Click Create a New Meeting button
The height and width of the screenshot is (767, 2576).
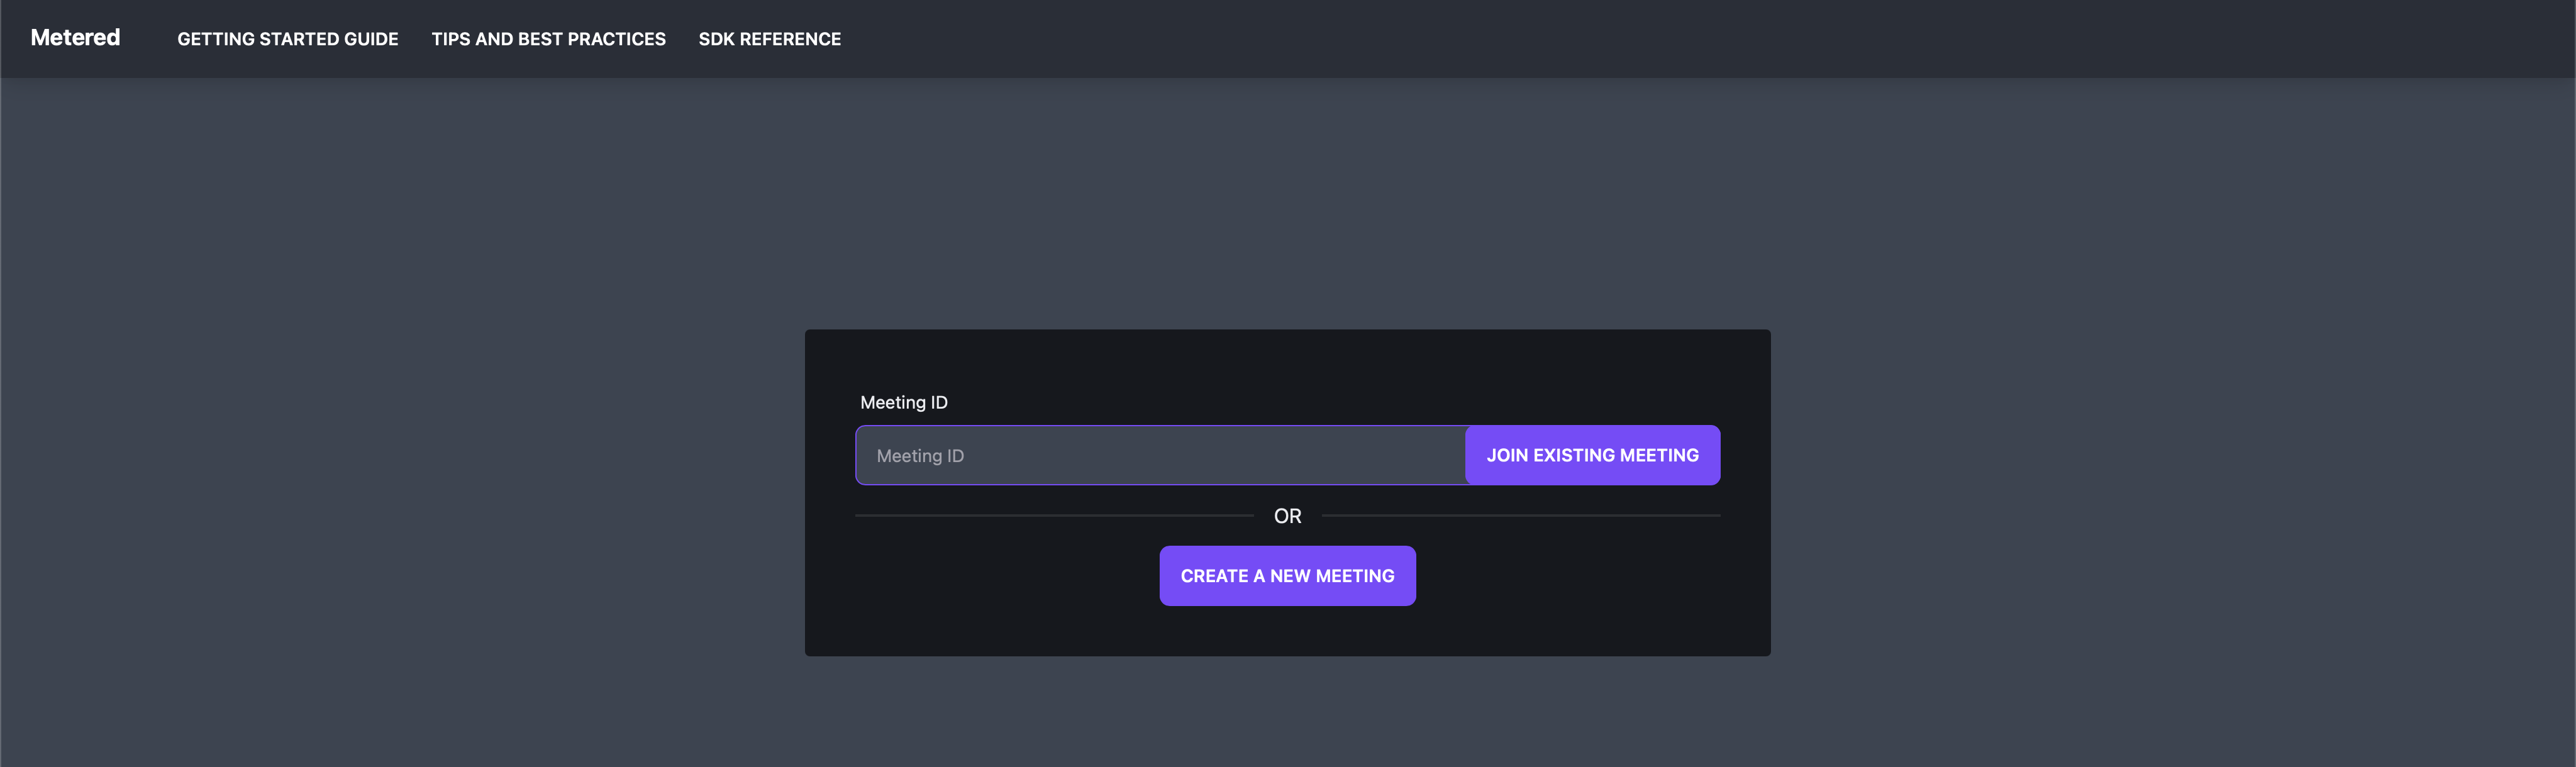click(x=1287, y=576)
